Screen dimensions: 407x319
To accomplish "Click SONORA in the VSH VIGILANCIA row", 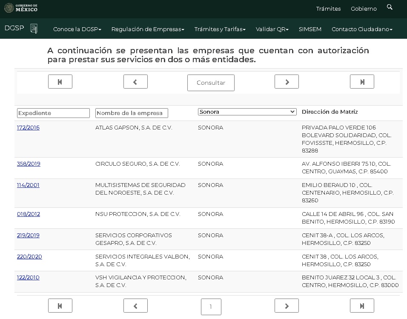I will tap(210, 277).
